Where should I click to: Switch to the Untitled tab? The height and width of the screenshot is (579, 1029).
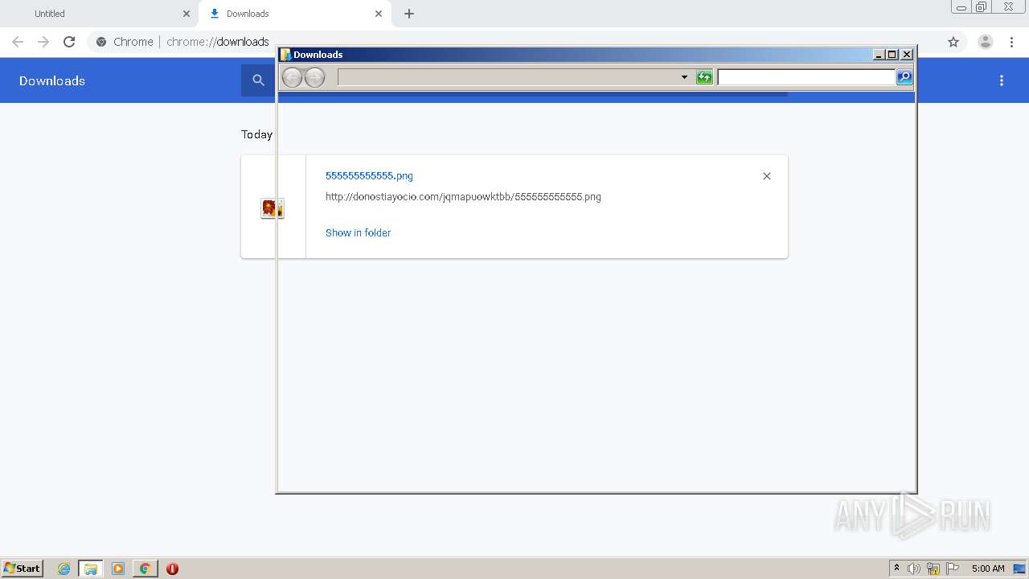coord(96,14)
